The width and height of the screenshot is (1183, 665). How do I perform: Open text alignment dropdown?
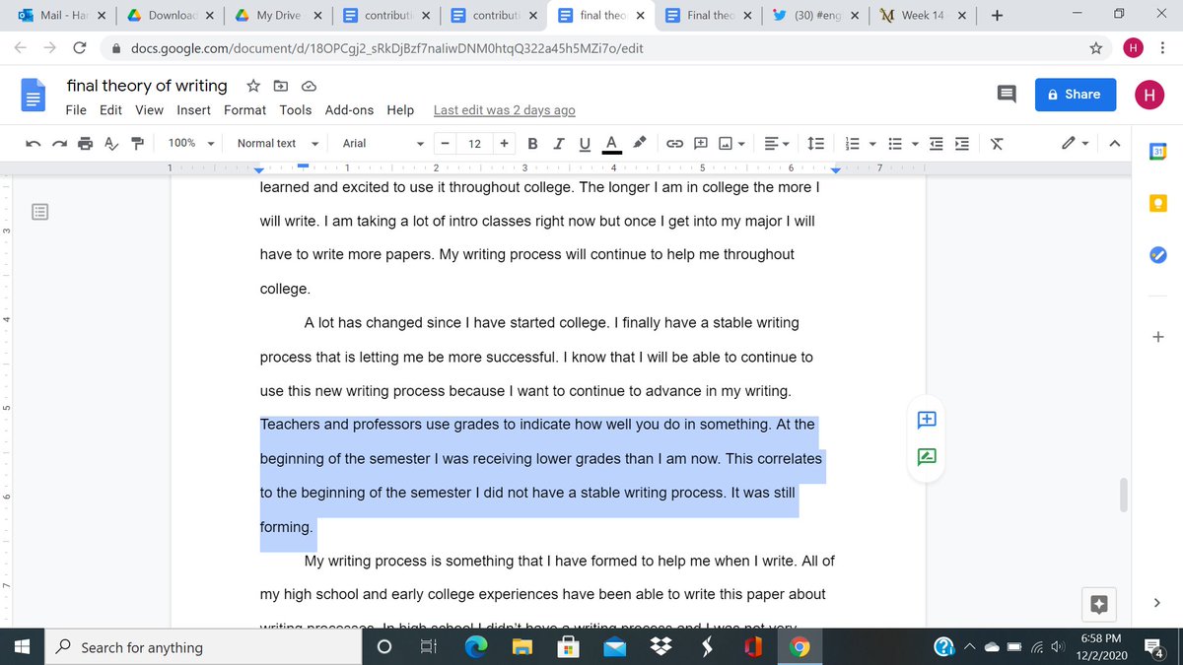point(777,144)
